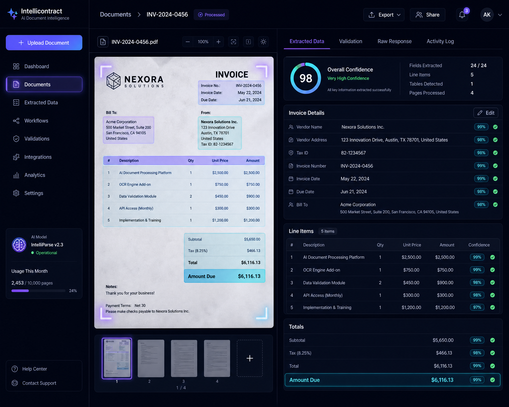Screen dimensions: 509x407
Task: Toggle the light/dark viewer brightness icon
Action: (263, 42)
